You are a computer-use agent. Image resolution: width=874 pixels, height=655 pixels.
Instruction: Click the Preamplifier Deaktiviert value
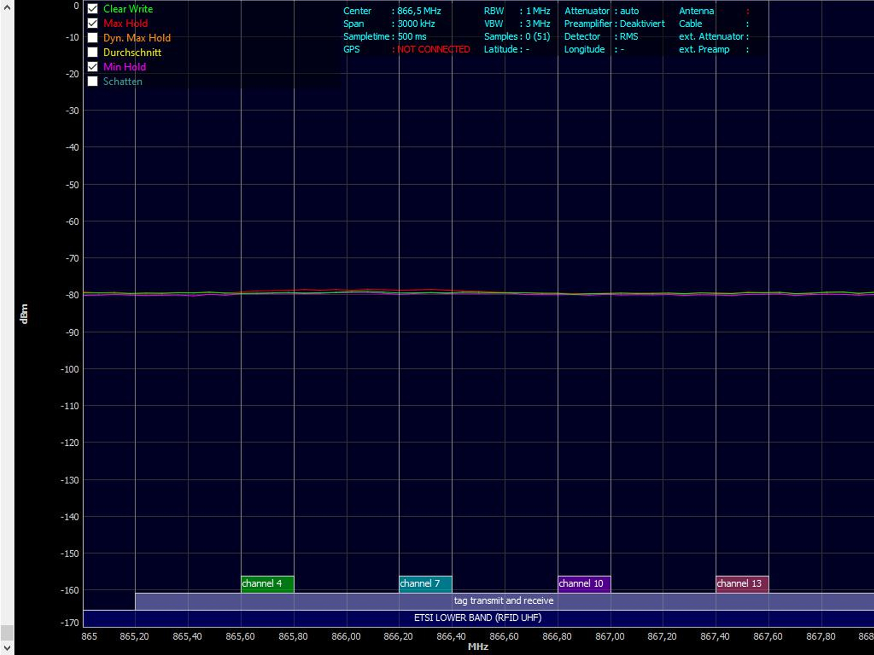(x=642, y=24)
